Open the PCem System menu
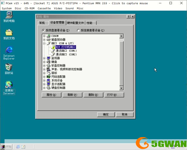 click(7, 8)
